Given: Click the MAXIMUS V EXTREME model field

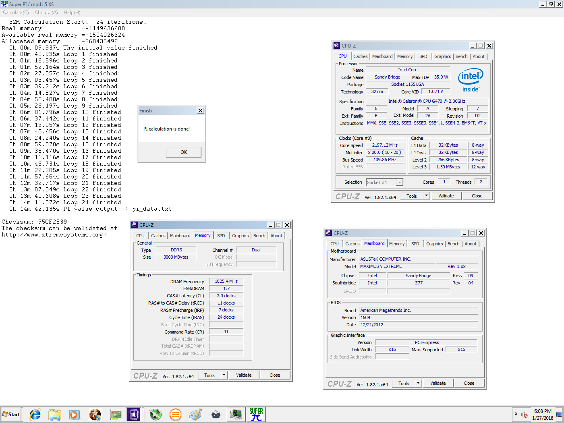Looking at the screenshot, I should click(397, 267).
